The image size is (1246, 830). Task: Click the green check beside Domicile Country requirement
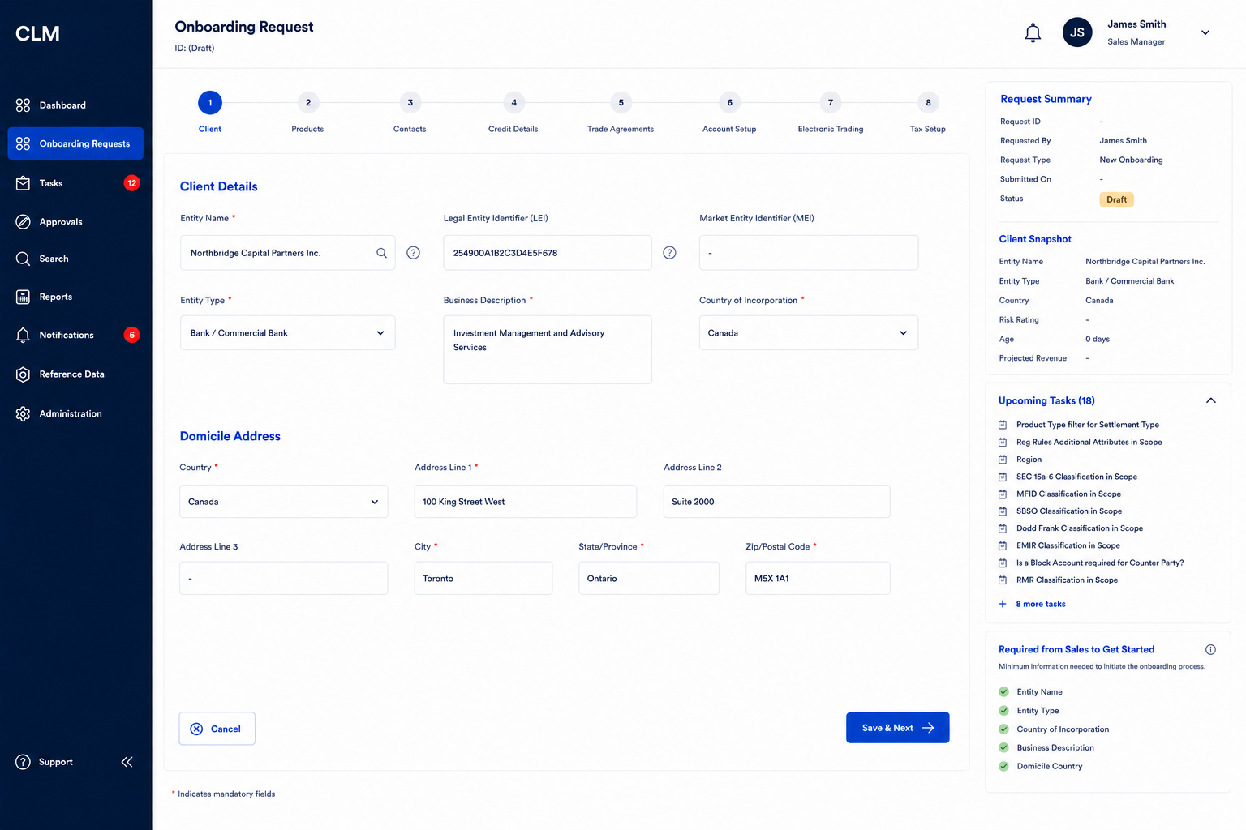1003,766
